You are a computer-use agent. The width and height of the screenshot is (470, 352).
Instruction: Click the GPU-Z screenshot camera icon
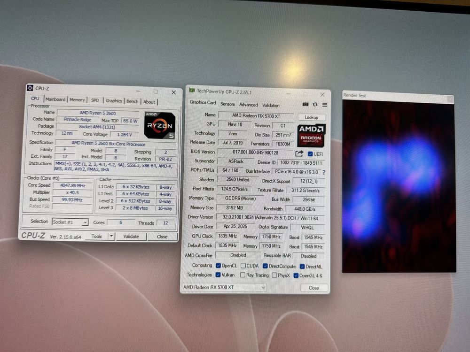pos(305,104)
